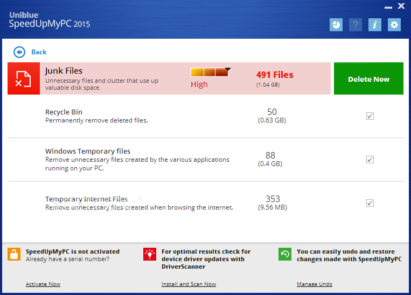Screen dimensions: 411x295
Task: Click the 'Temporary Internet Files' row title
Action: point(87,199)
